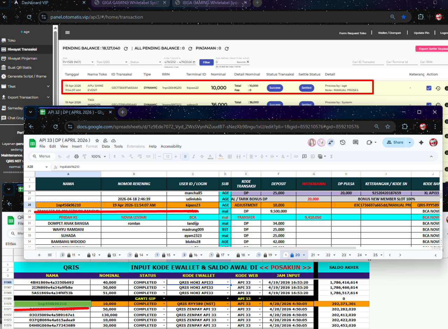
Task: Open the Status dropdown filter
Action: point(145,62)
